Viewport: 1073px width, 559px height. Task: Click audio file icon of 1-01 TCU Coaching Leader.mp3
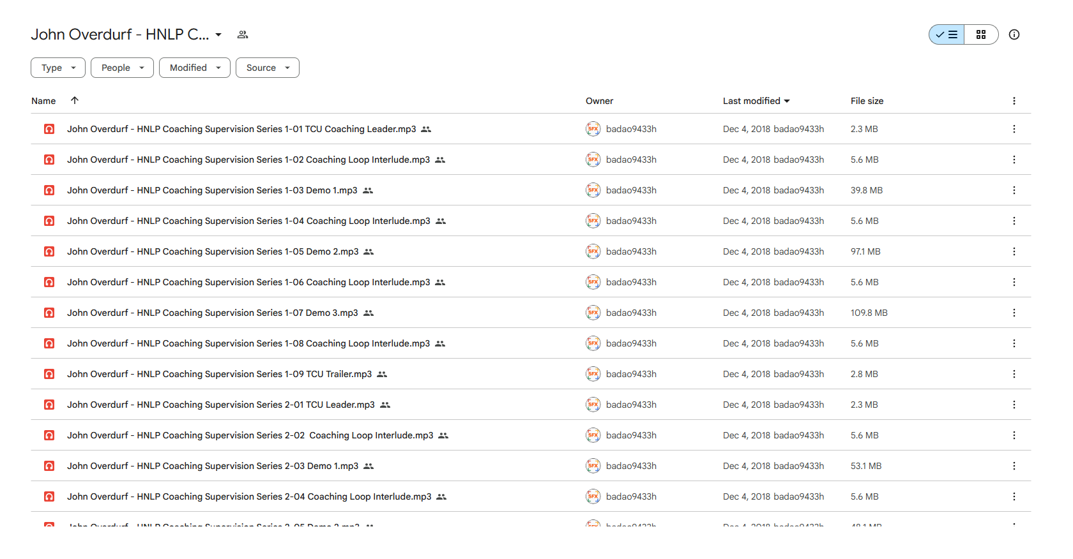coord(49,129)
